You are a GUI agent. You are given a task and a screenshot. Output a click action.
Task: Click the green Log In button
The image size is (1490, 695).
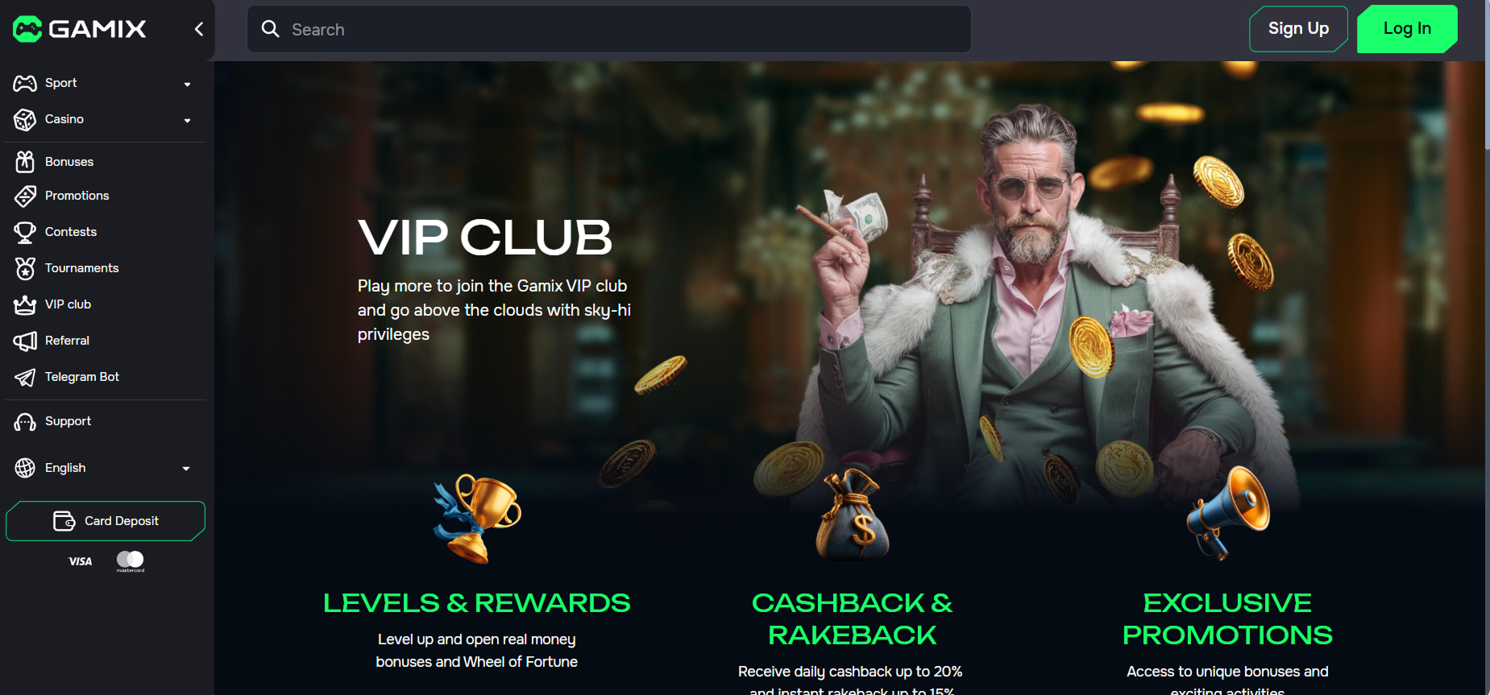pos(1407,29)
